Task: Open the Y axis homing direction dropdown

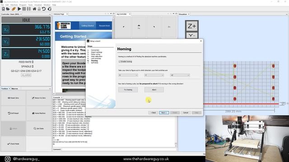Action: point(154,75)
